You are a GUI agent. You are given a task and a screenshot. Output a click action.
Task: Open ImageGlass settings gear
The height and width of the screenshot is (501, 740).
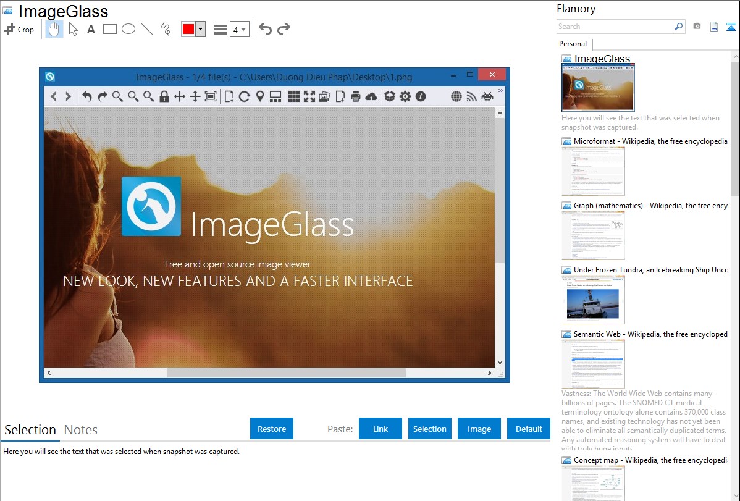pos(405,97)
